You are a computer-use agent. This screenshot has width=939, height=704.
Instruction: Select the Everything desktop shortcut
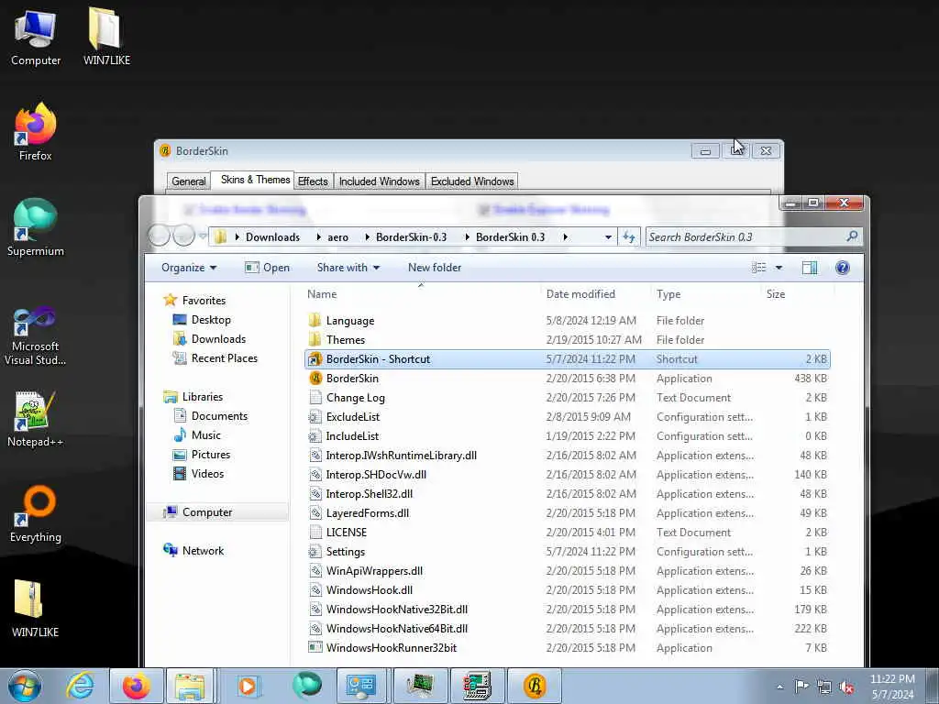coord(36,514)
